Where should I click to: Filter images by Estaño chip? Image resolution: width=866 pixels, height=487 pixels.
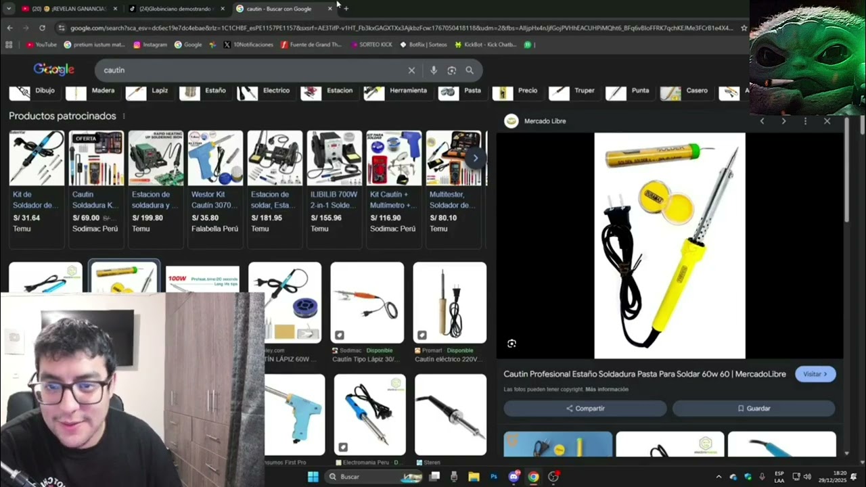click(205, 91)
